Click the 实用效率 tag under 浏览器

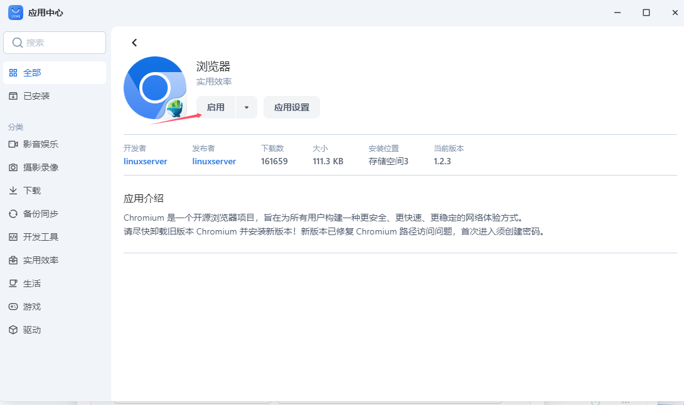click(x=214, y=82)
